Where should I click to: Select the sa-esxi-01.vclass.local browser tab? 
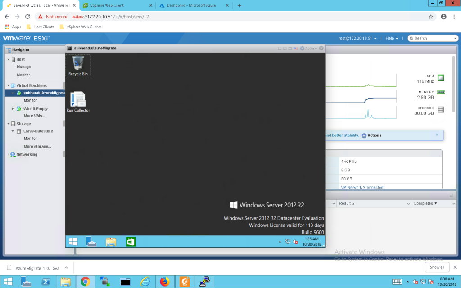coord(41,5)
